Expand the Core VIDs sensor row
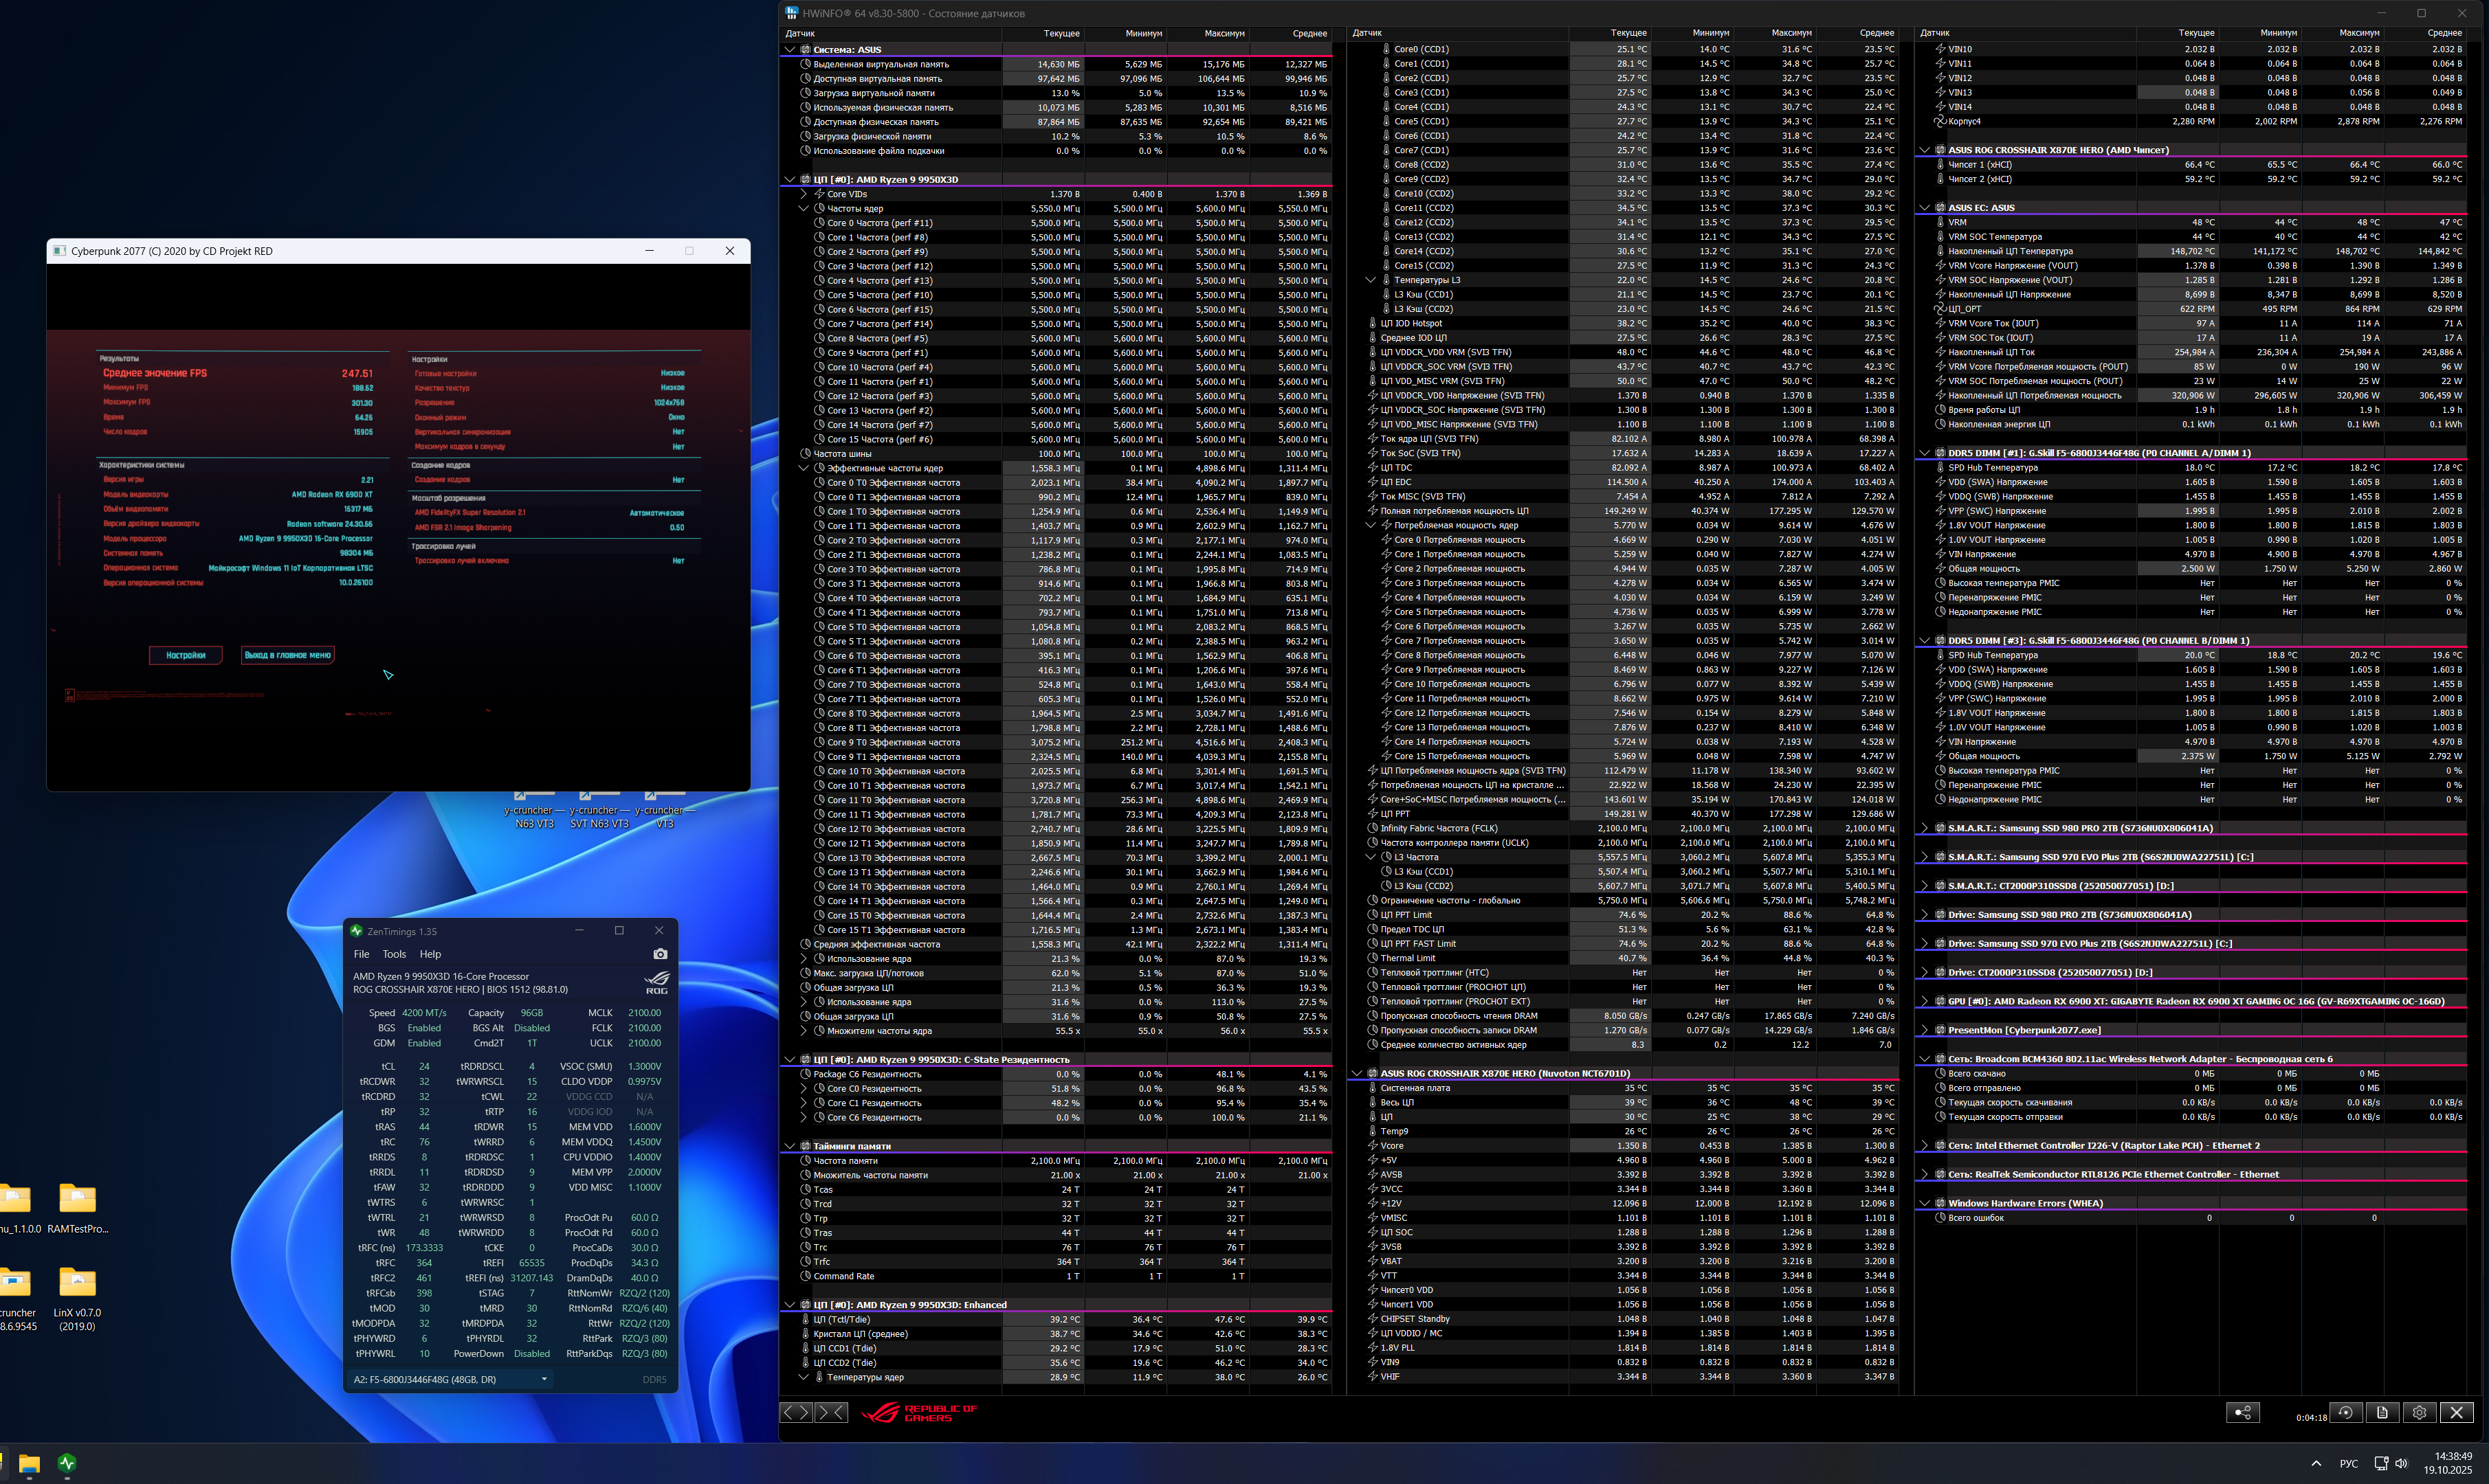Image resolution: width=2489 pixels, height=1484 pixels. tap(804, 194)
